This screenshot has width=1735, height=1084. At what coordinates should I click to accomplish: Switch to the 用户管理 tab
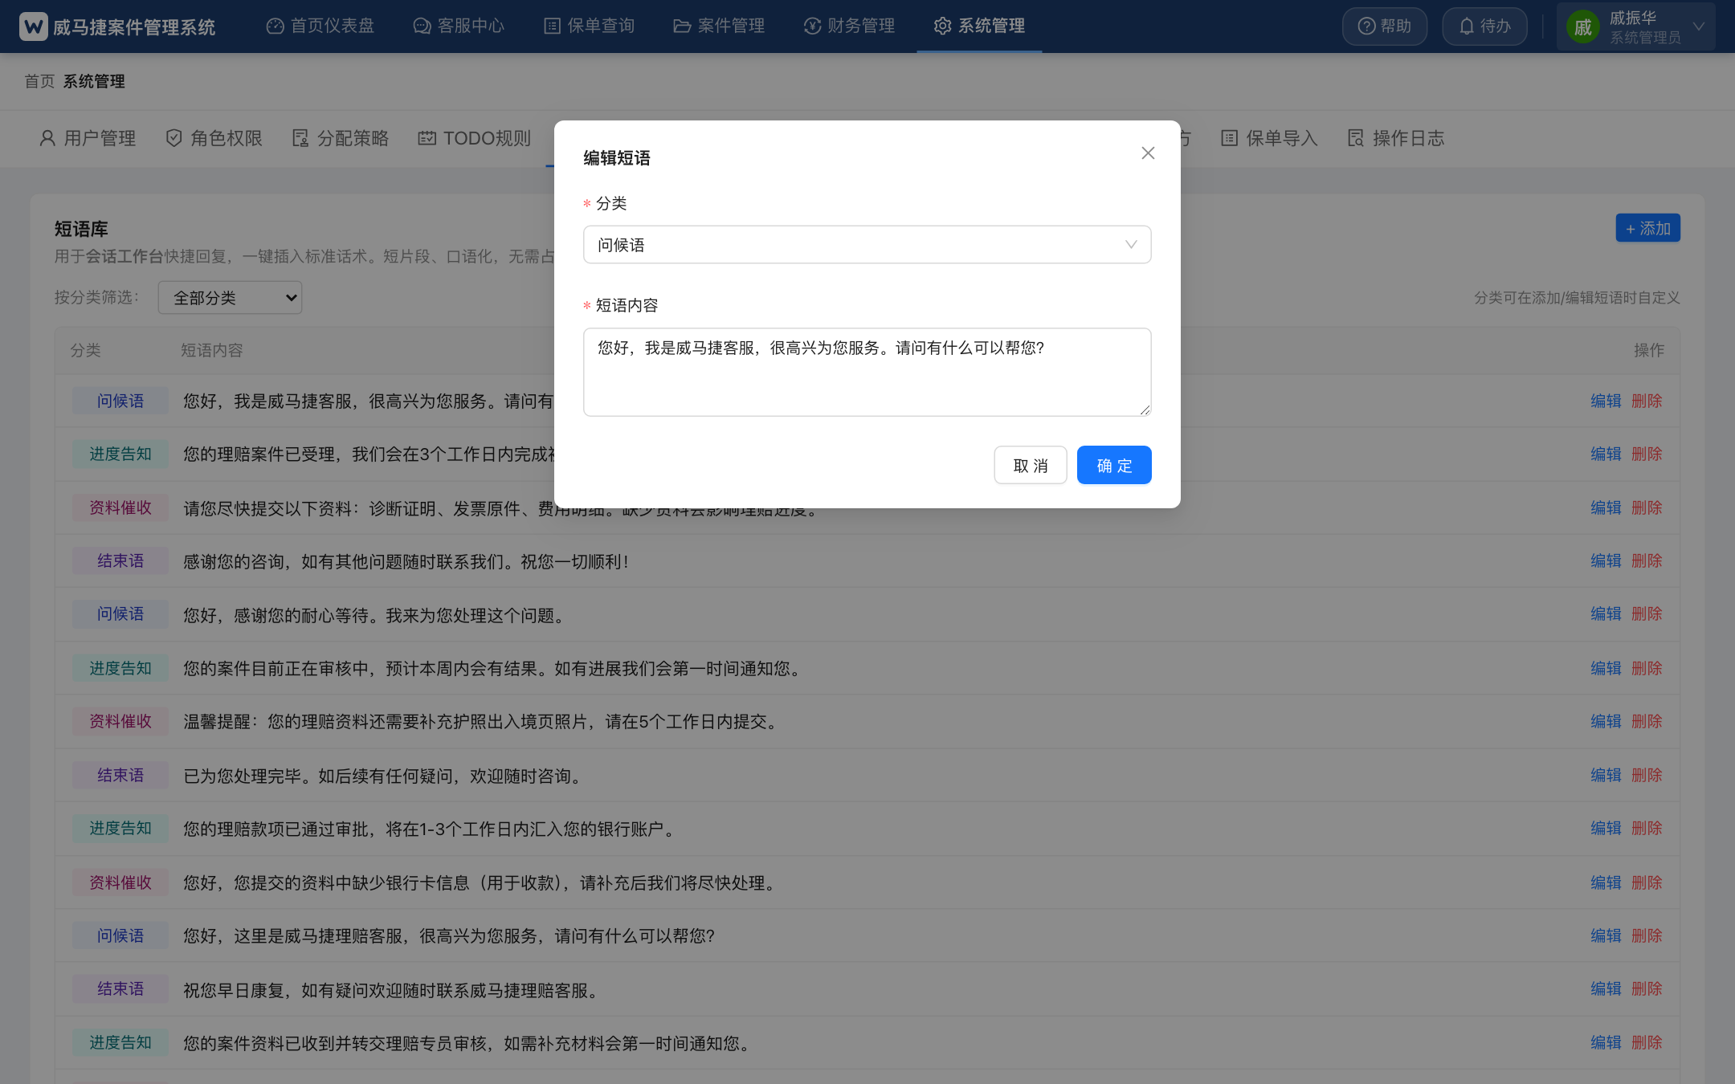(88, 138)
